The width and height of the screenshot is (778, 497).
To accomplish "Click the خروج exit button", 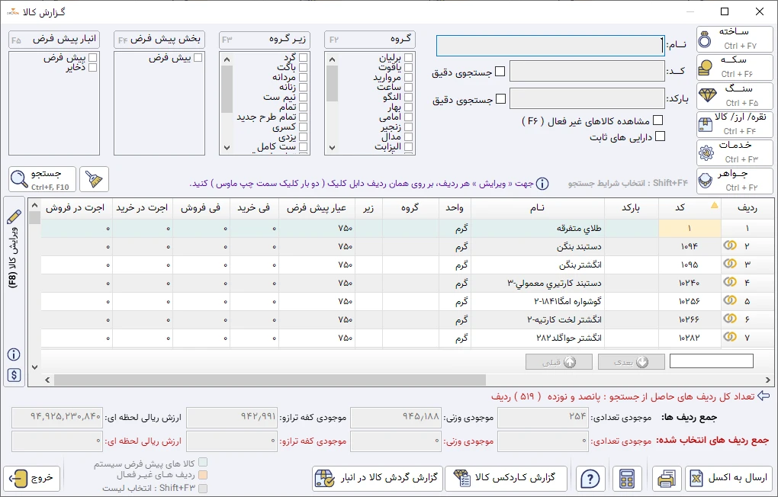I will pos(32,479).
